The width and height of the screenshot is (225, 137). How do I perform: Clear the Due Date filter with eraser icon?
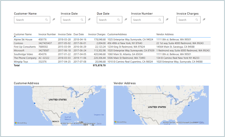tap(126, 19)
